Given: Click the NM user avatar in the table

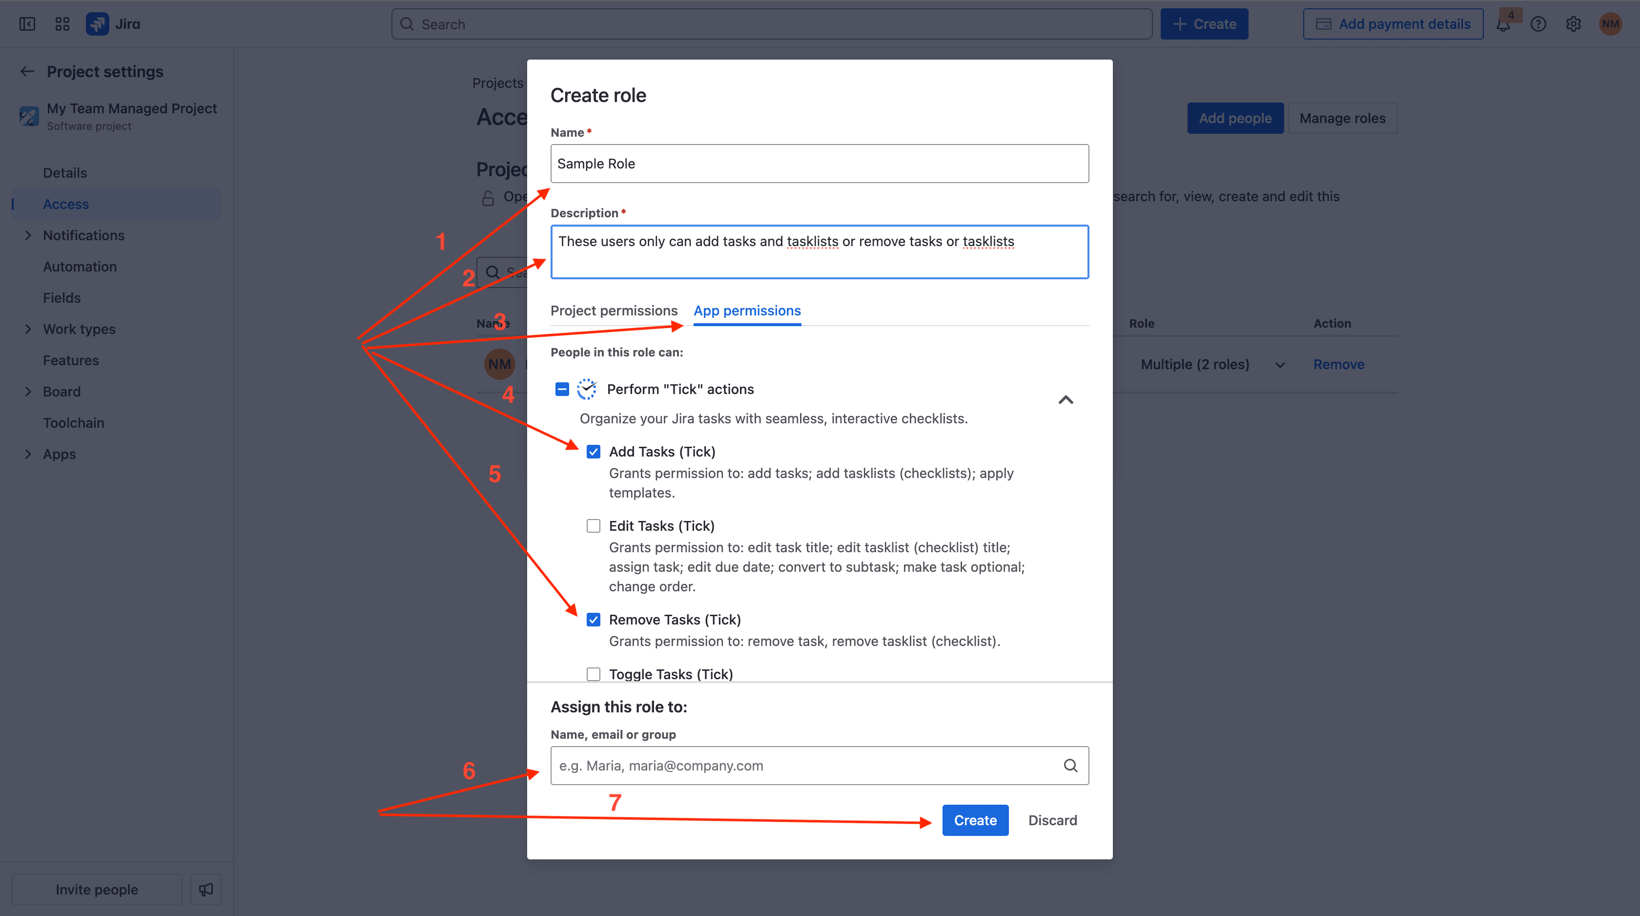Looking at the screenshot, I should point(499,364).
